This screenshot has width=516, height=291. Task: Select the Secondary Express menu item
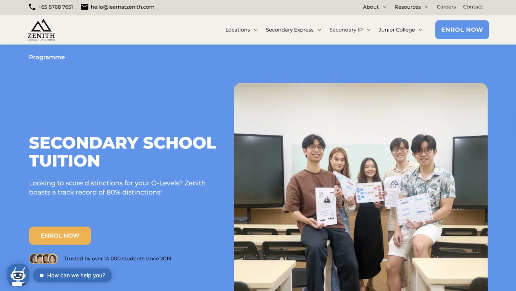tap(289, 30)
